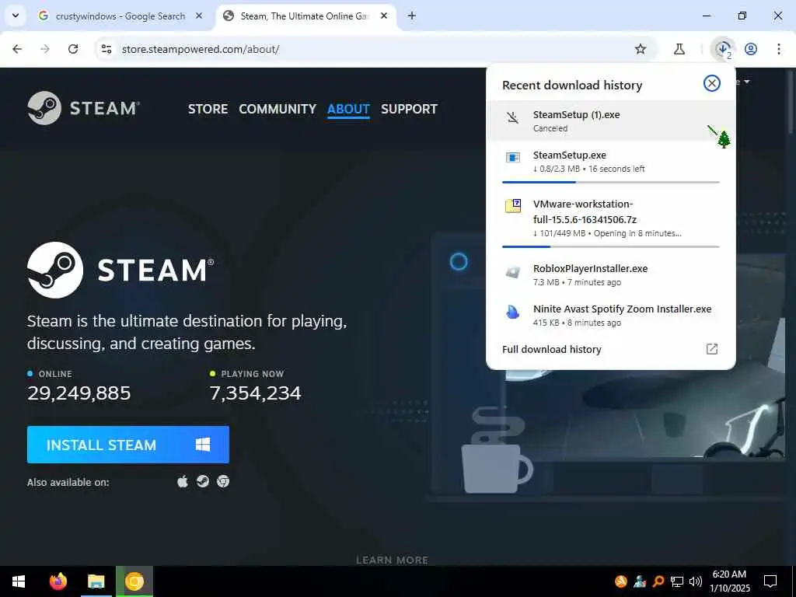Open network status tray icon
This screenshot has height=597, width=796.
(677, 581)
